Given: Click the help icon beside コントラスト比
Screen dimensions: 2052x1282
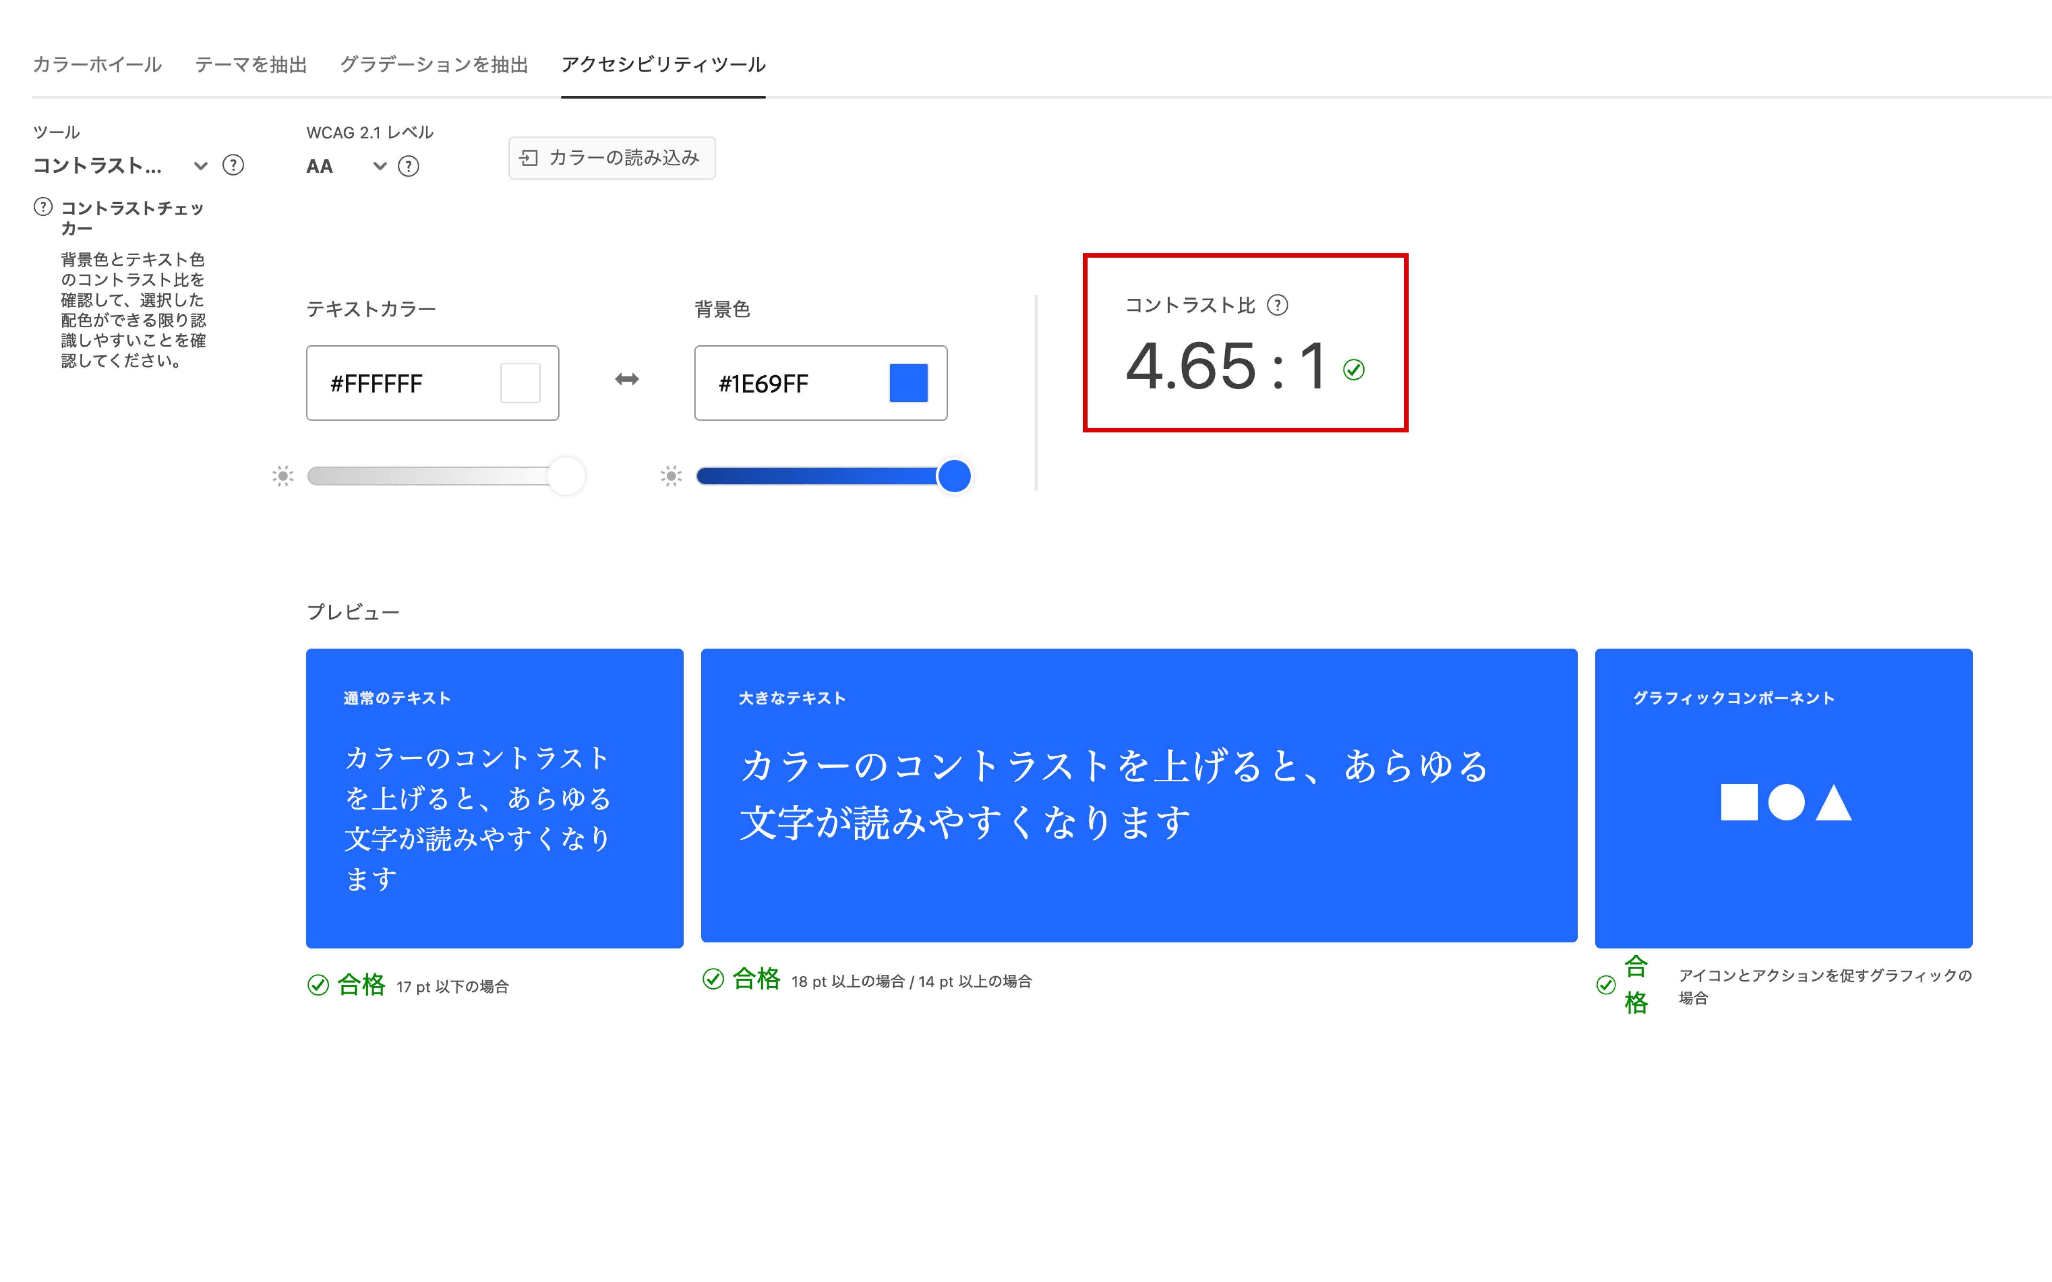Looking at the screenshot, I should coord(1278,305).
